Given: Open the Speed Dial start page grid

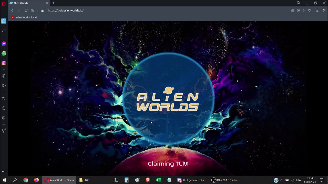Looking at the screenshot, I should point(33,10).
